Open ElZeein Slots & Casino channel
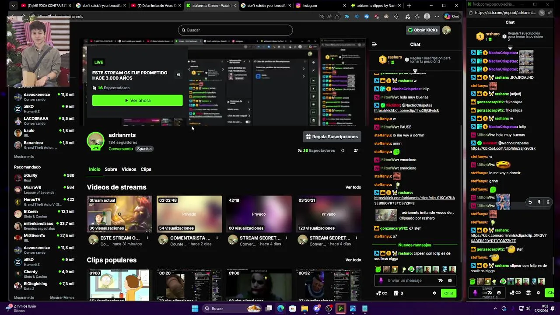The width and height of the screenshot is (560, 315). click(x=44, y=213)
